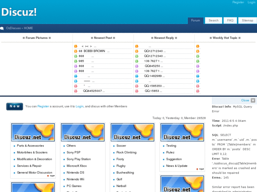Viewport: 257px width, 192px height.
Task: Click green rank icon beside 985 post
Action: [76, 61]
